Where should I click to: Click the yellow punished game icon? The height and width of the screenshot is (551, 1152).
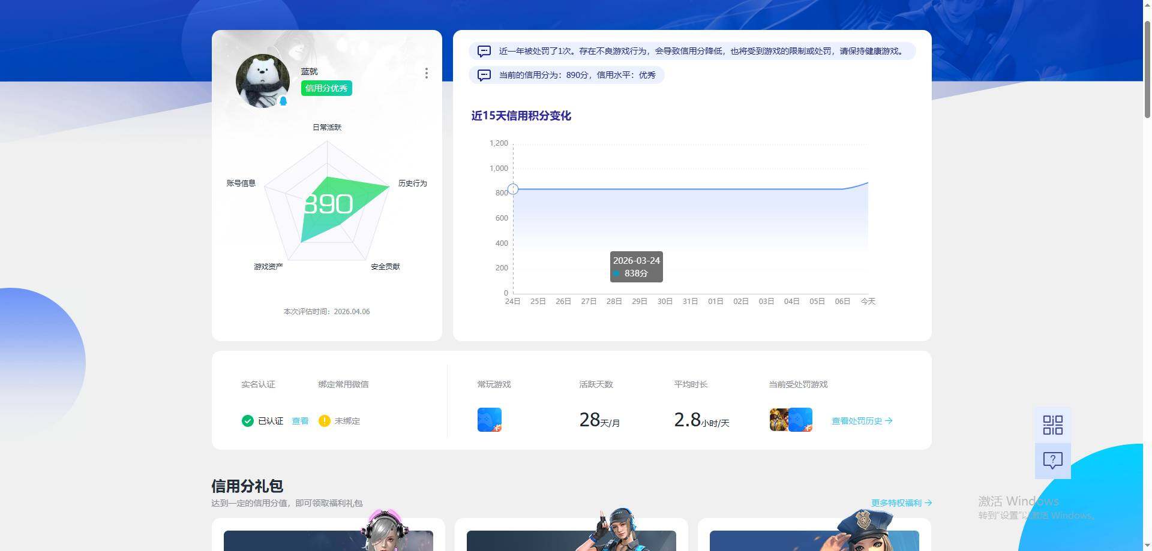[x=779, y=420]
